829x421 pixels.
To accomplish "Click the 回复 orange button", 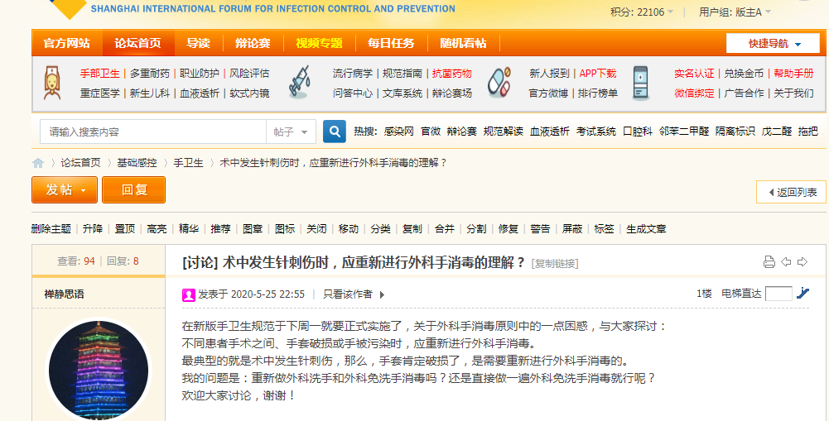I will point(134,190).
